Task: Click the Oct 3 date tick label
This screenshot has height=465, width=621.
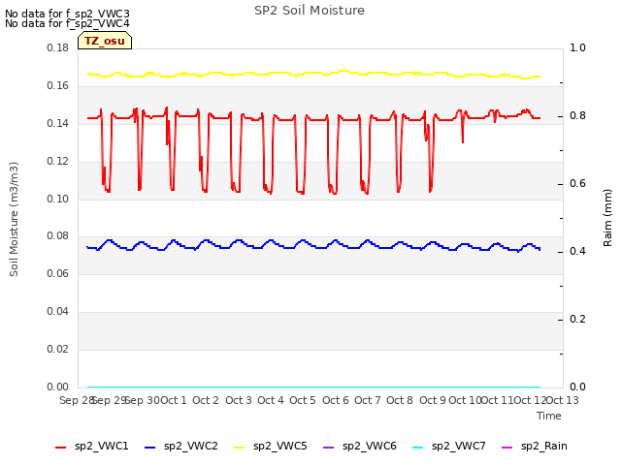Action: tap(239, 400)
